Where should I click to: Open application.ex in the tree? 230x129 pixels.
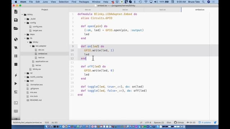[x=42, y=61]
